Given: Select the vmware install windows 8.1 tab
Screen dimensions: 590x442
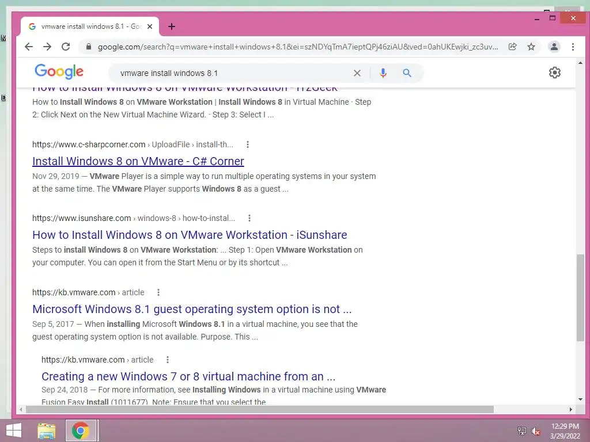Looking at the screenshot, I should (x=90, y=26).
